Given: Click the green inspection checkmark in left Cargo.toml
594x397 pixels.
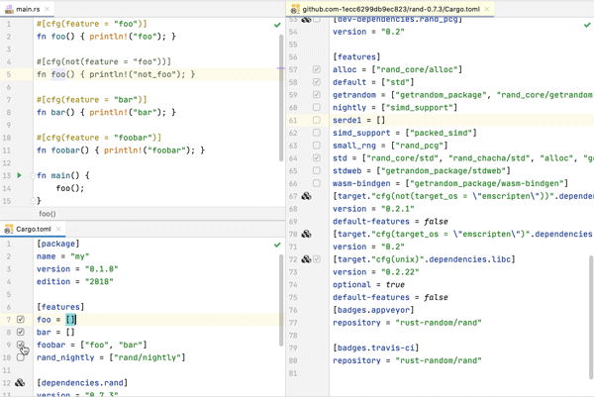Looking at the screenshot, I should point(277,245).
